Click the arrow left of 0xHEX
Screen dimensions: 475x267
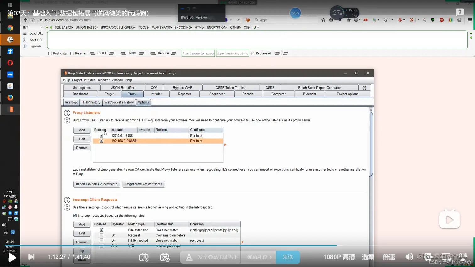click(x=92, y=53)
